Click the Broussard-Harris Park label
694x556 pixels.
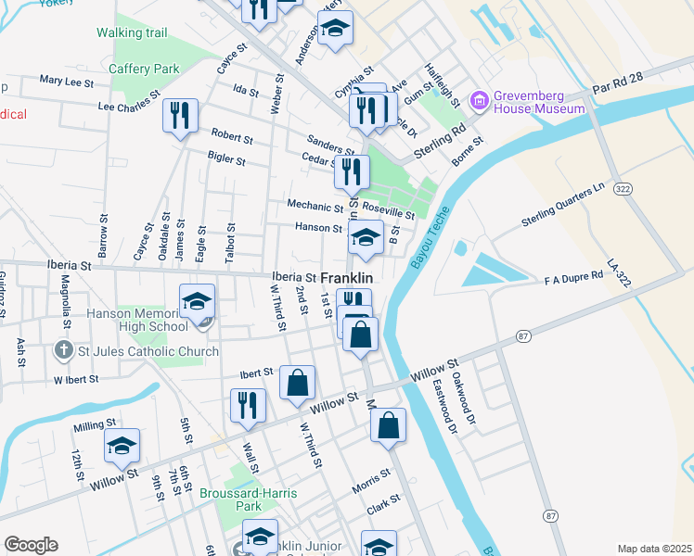point(249,499)
